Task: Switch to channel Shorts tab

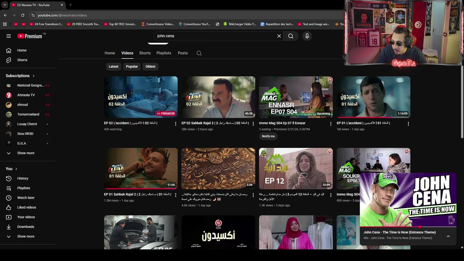Action: (145, 53)
